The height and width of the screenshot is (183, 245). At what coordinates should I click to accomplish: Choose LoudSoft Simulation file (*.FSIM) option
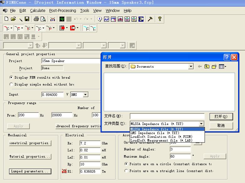161,137
